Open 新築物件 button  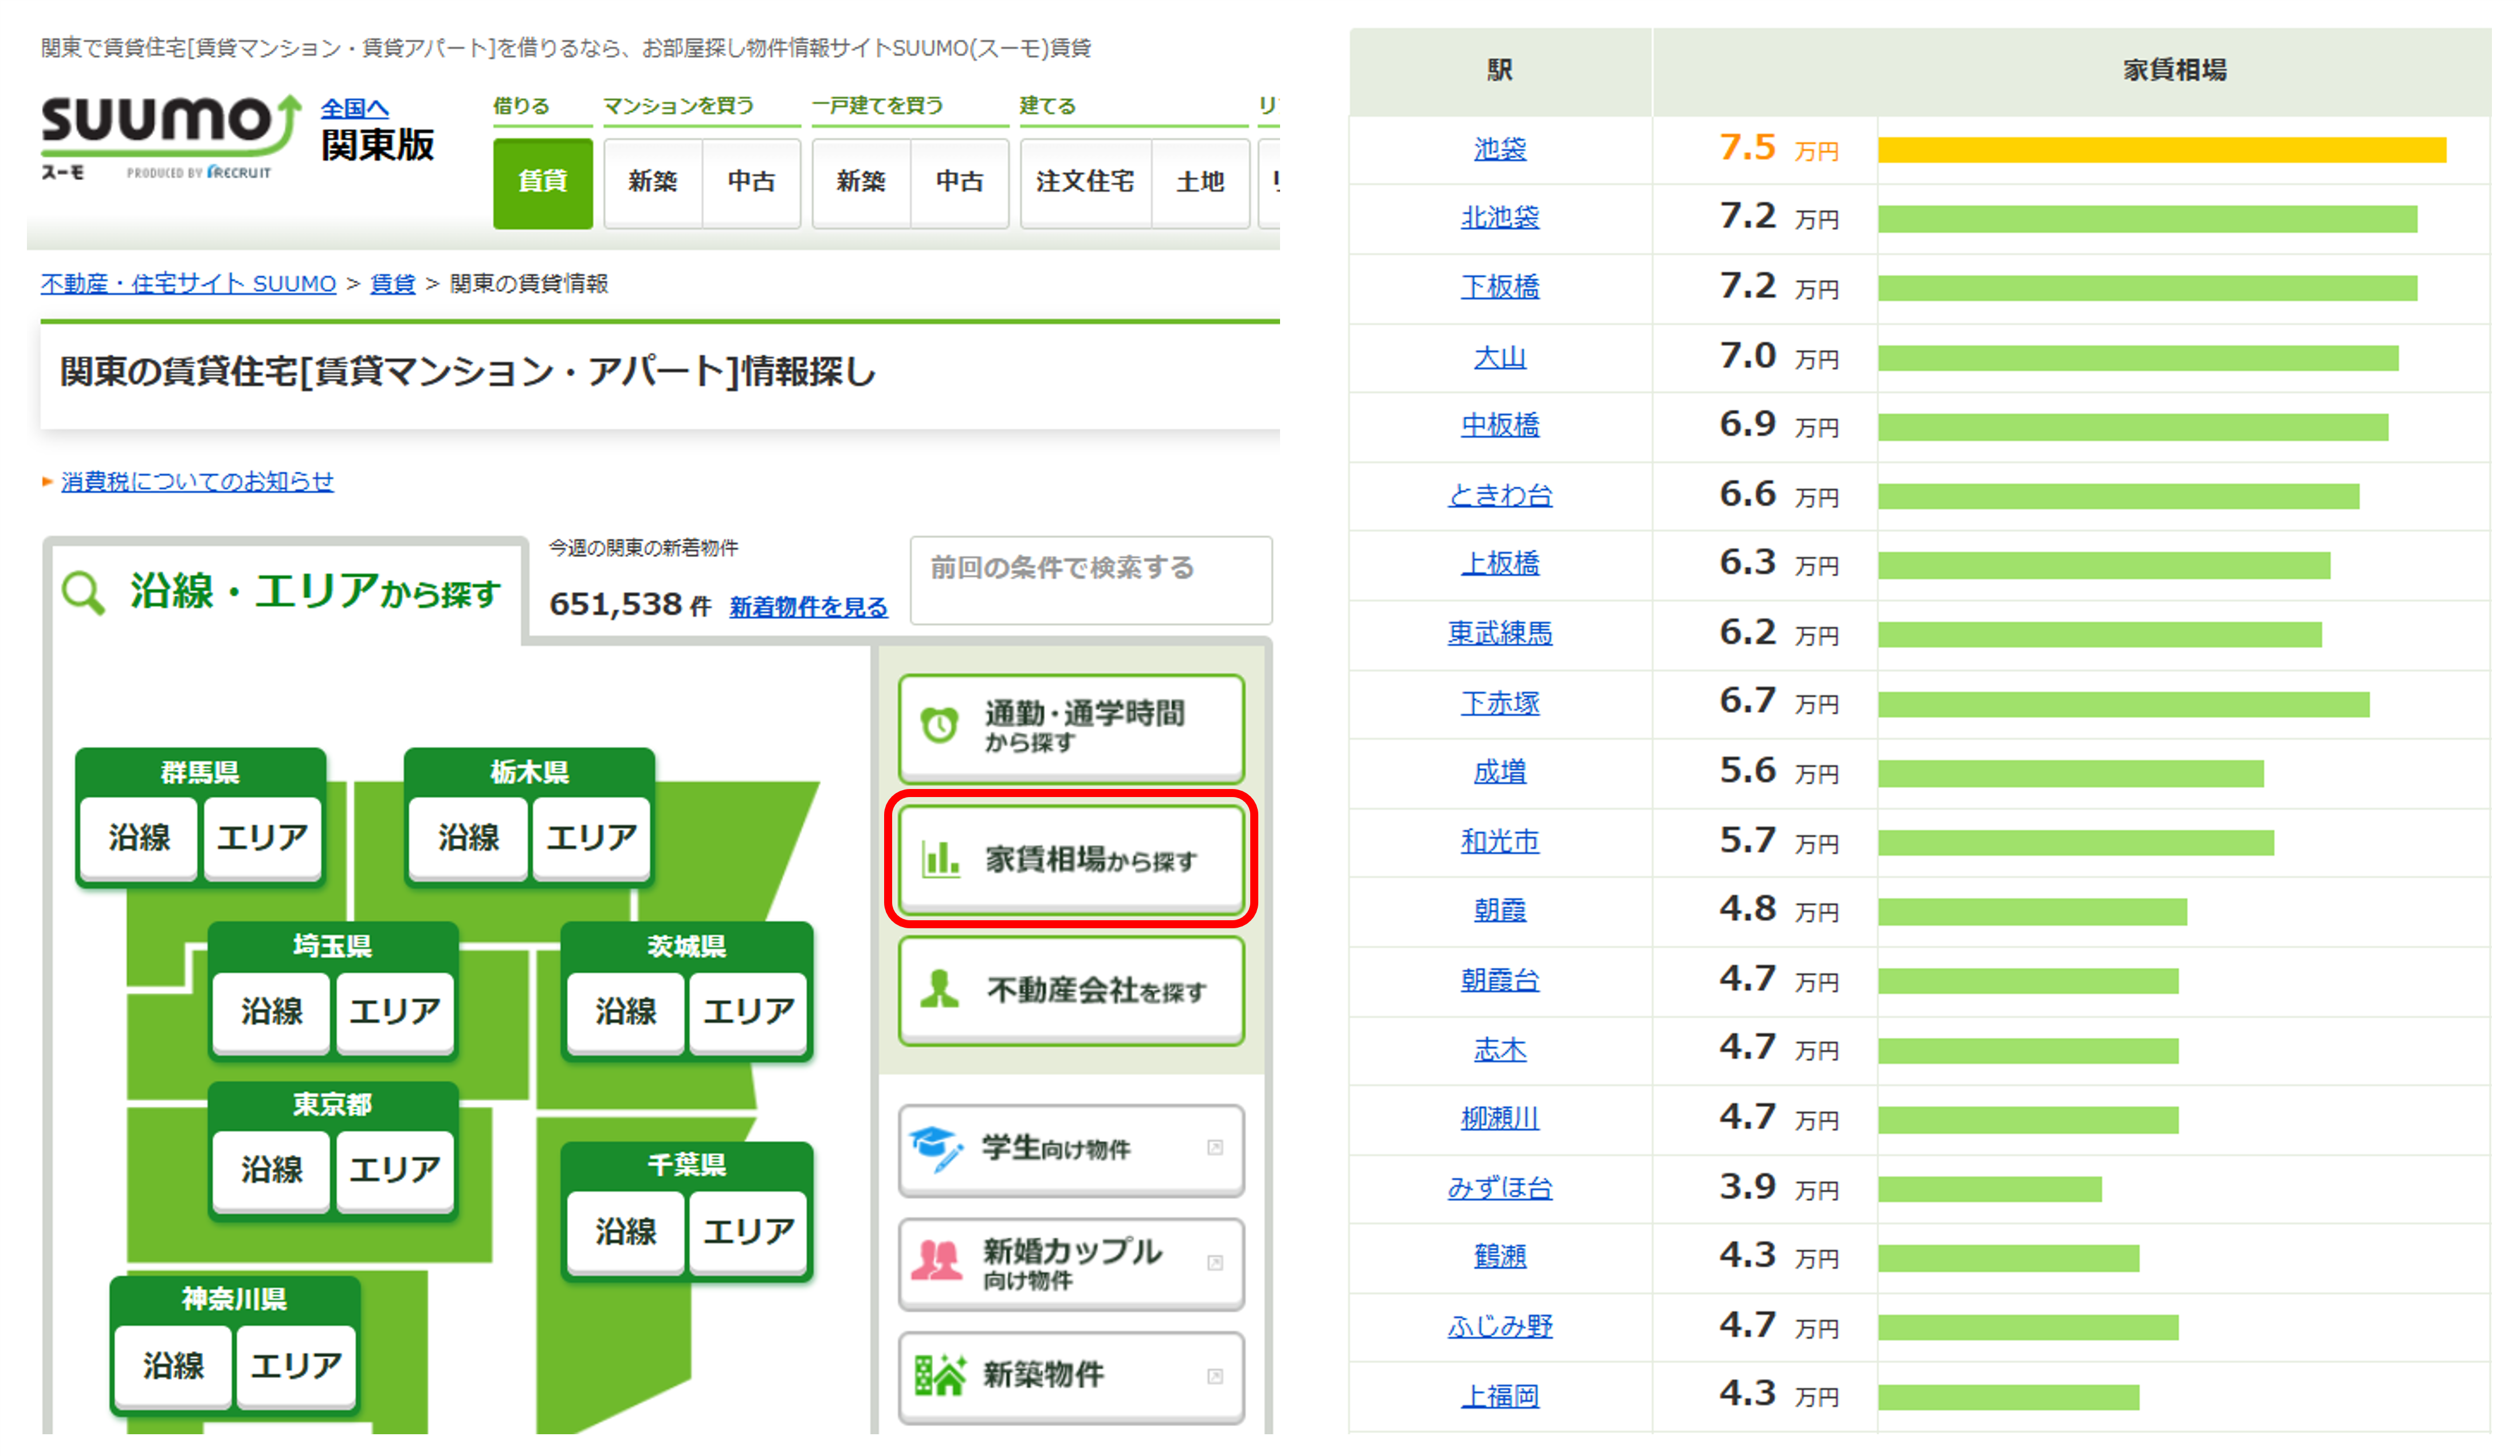pos(1071,1377)
